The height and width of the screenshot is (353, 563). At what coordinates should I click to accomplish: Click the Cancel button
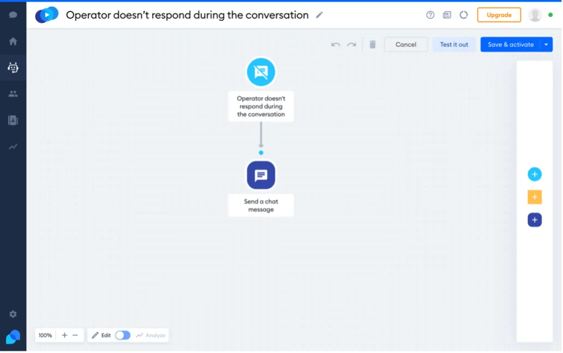(406, 44)
